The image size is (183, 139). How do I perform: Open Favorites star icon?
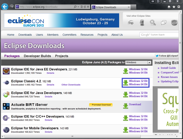174,7
